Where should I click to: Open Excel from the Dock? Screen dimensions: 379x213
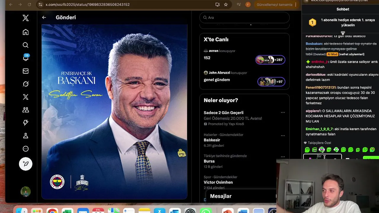(68, 210)
